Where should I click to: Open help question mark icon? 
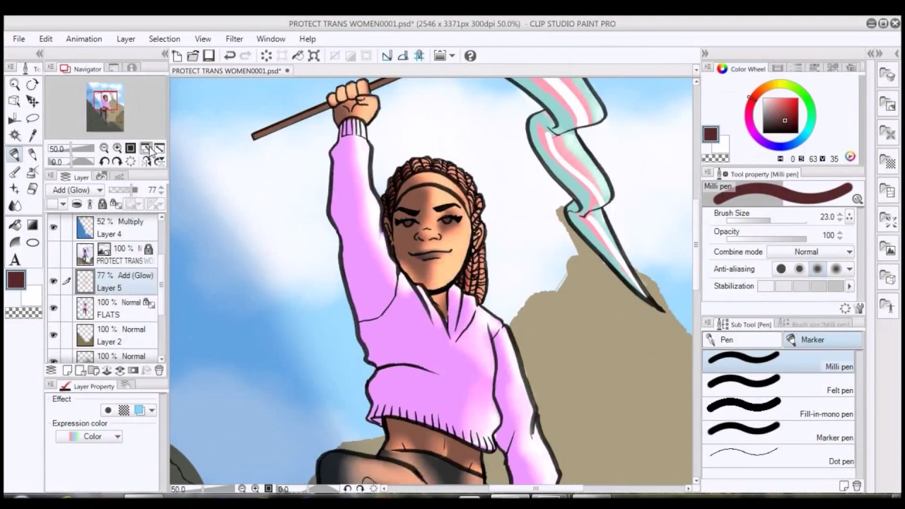470,55
